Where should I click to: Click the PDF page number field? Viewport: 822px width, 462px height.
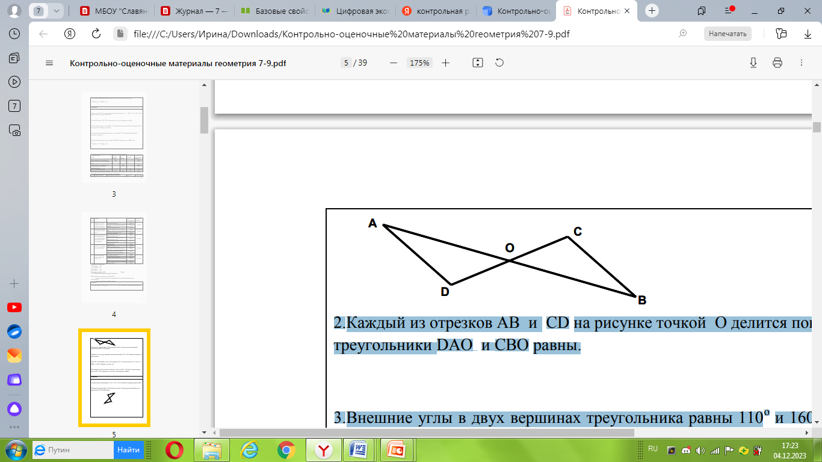pyautogui.click(x=346, y=63)
